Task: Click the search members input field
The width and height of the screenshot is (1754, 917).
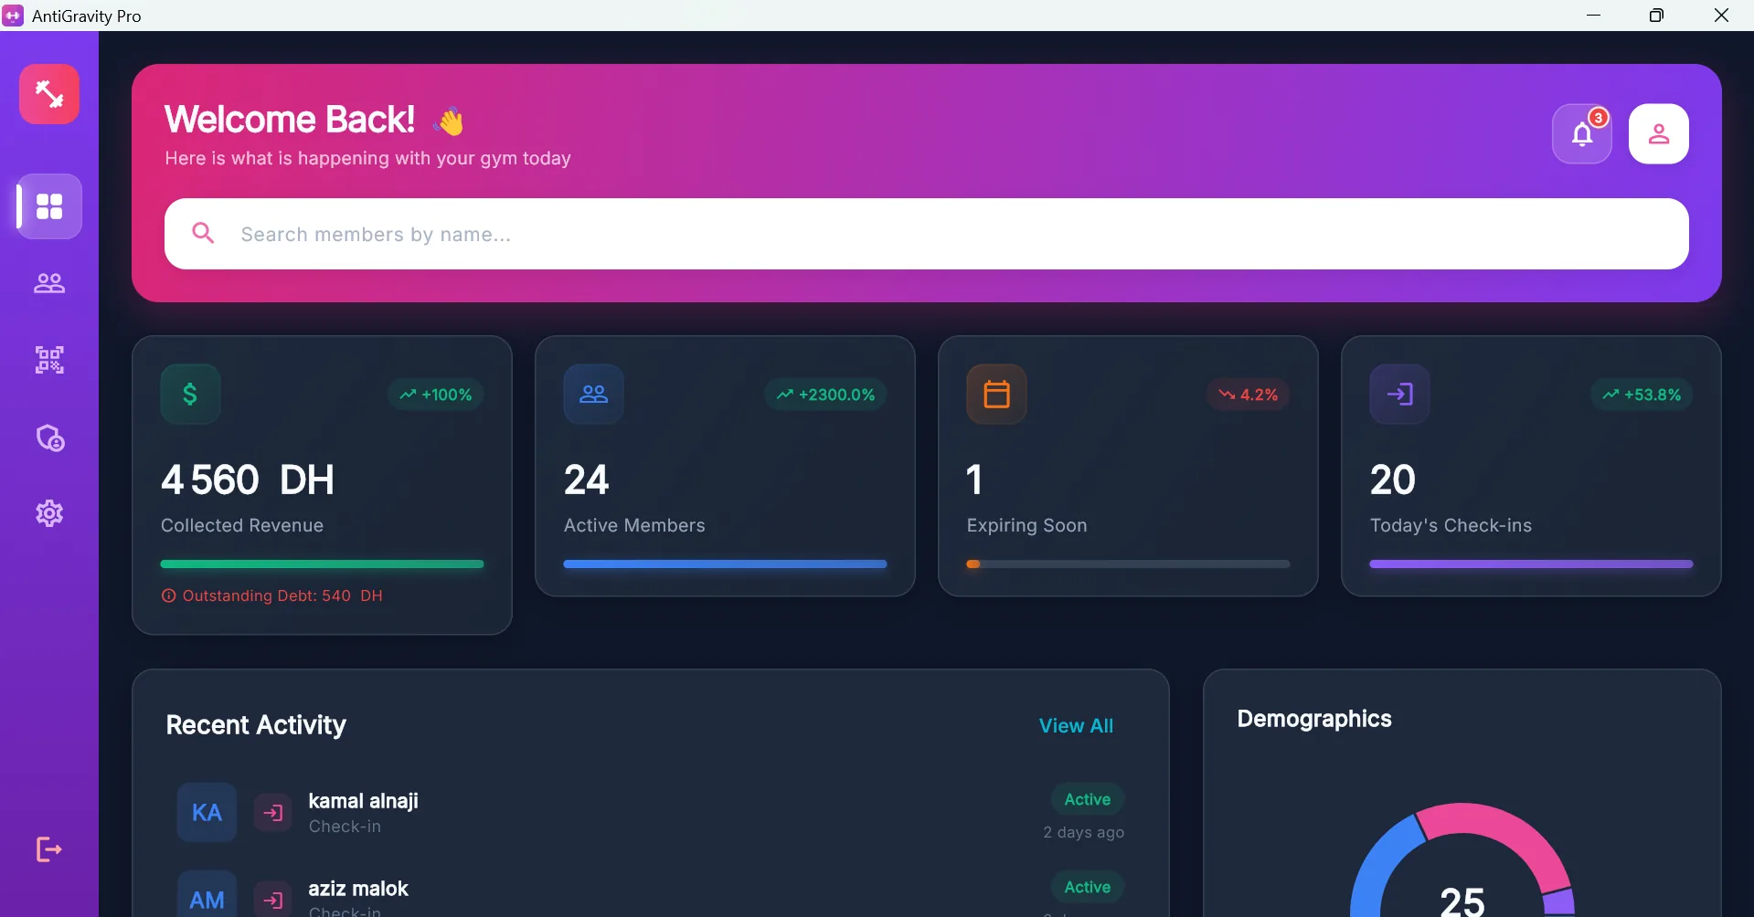Action: click(925, 235)
